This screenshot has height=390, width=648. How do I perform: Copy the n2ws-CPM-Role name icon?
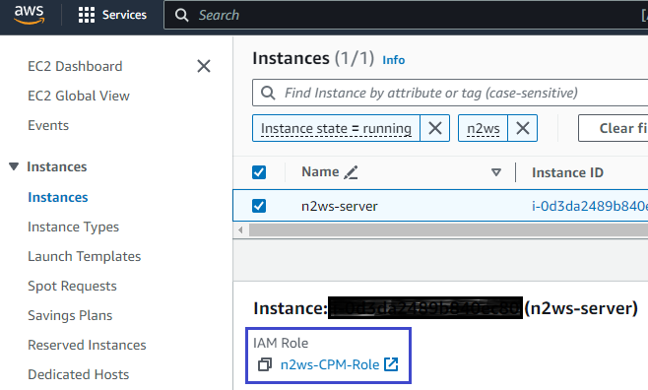265,364
